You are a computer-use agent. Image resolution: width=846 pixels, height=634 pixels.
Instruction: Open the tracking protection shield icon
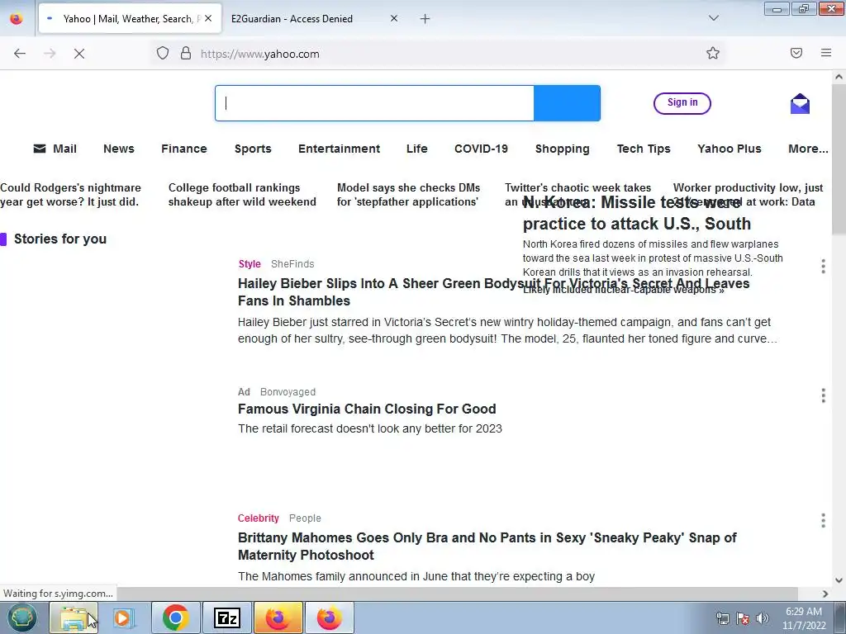(x=163, y=54)
